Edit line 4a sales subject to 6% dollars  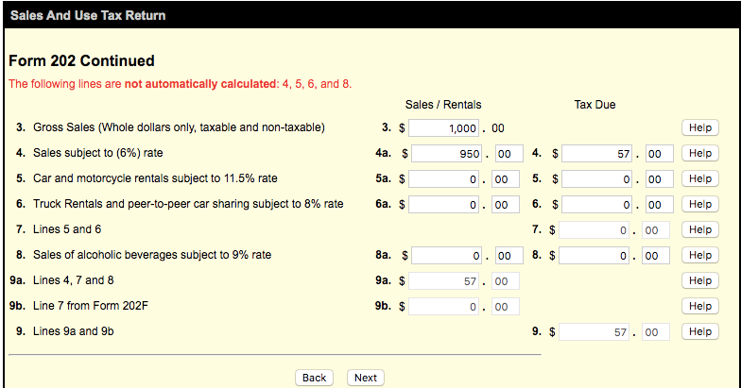449,153
